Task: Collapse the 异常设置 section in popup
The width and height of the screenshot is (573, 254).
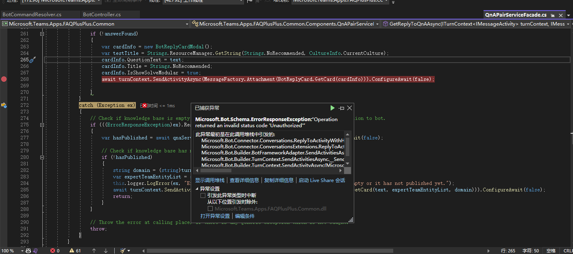Action: coord(197,189)
